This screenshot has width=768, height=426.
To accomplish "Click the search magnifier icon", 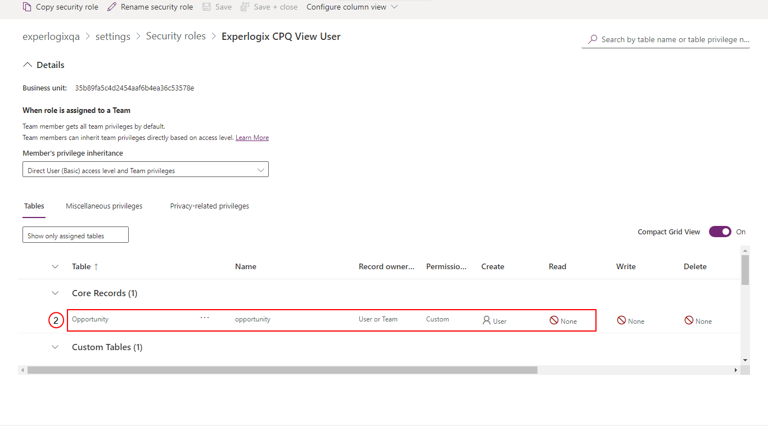I will coord(593,39).
